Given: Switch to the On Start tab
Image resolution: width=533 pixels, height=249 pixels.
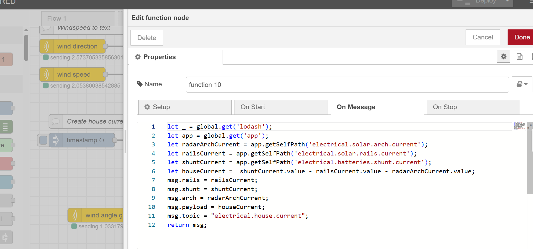Looking at the screenshot, I should [281, 107].
